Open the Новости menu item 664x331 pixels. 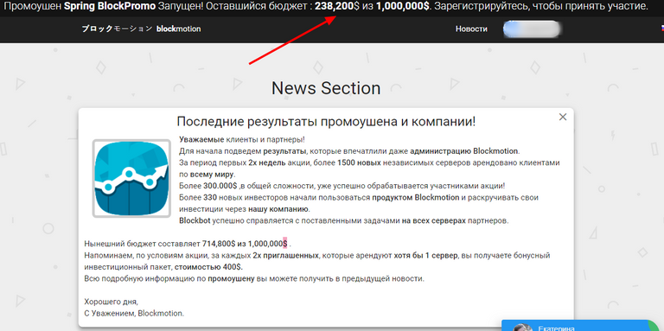(471, 29)
